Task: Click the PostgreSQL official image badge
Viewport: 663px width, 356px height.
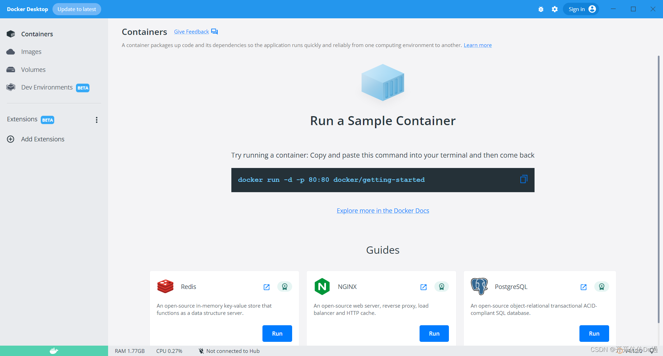Action: 602,287
